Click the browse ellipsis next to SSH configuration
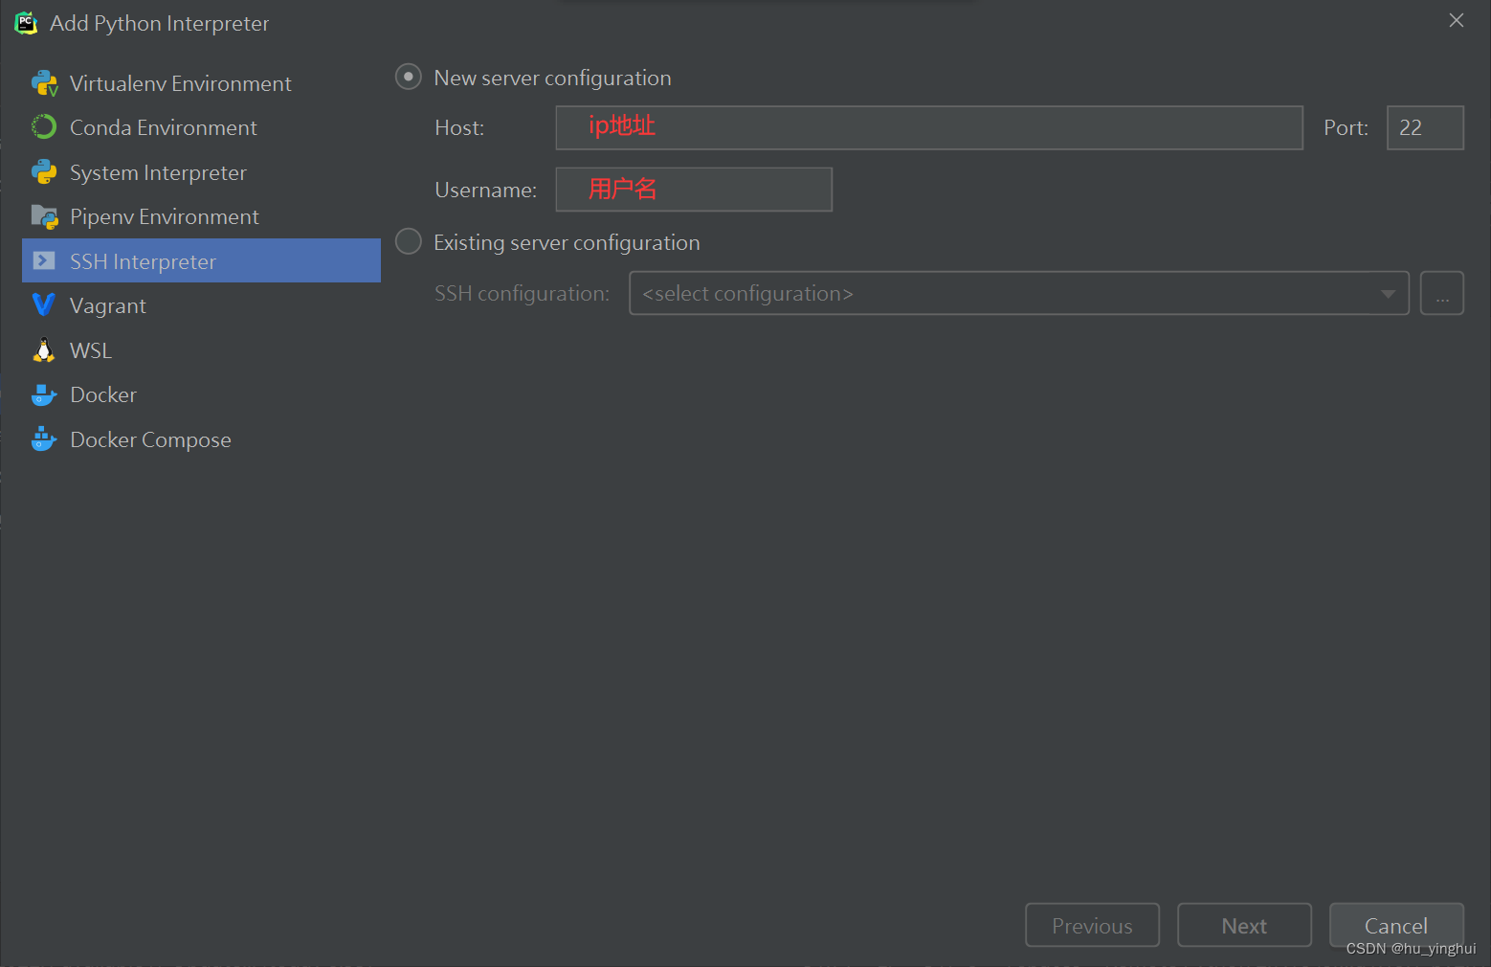This screenshot has width=1491, height=967. (1441, 293)
